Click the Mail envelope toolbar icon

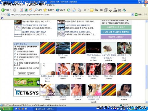pos(74,10)
